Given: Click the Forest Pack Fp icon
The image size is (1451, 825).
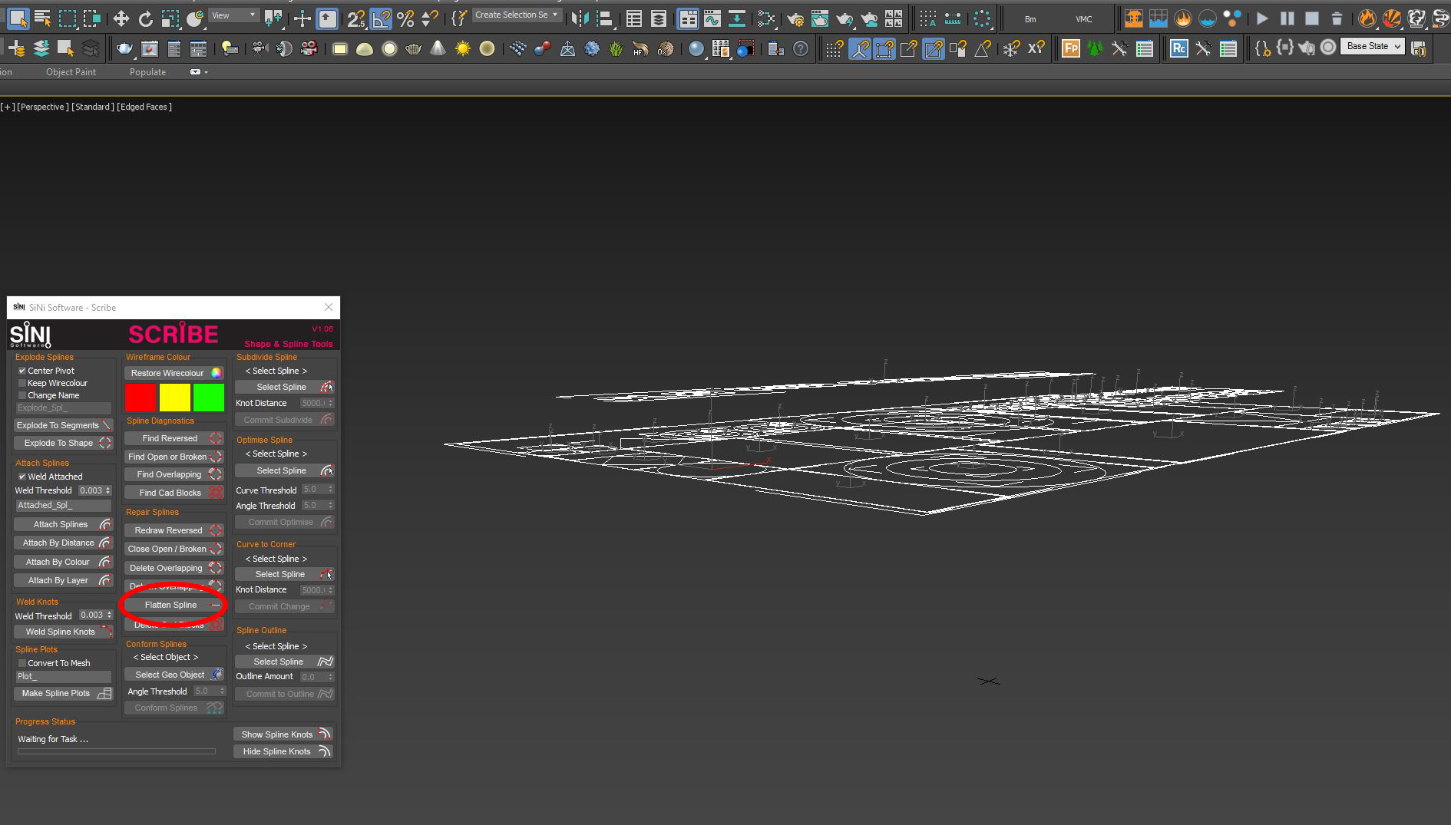Looking at the screenshot, I should [x=1070, y=49].
